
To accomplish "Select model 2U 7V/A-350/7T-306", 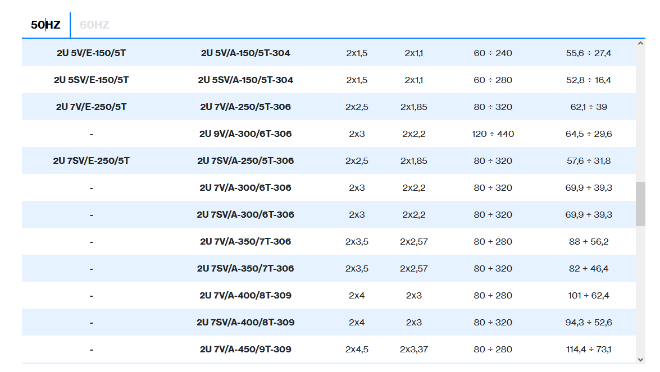I will coord(245,242).
